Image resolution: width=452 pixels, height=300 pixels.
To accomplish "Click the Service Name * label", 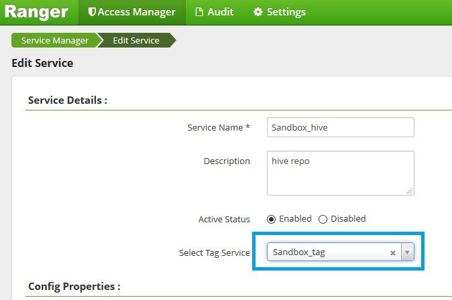I will 219,127.
